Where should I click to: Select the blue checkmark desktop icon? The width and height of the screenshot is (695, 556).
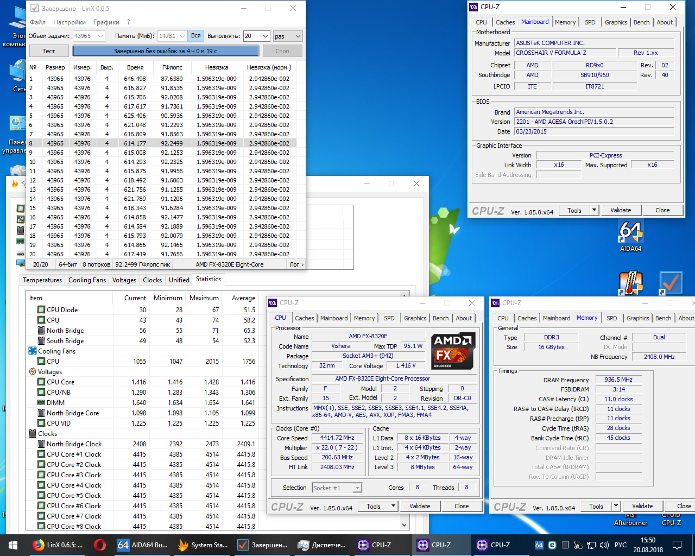671,283
